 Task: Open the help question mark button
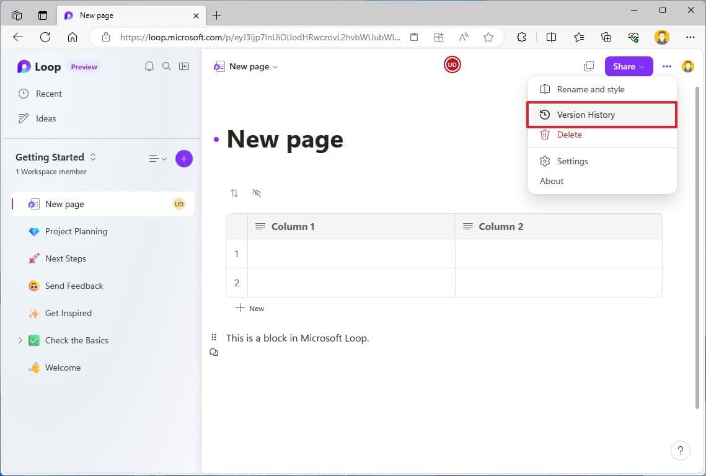(680, 451)
